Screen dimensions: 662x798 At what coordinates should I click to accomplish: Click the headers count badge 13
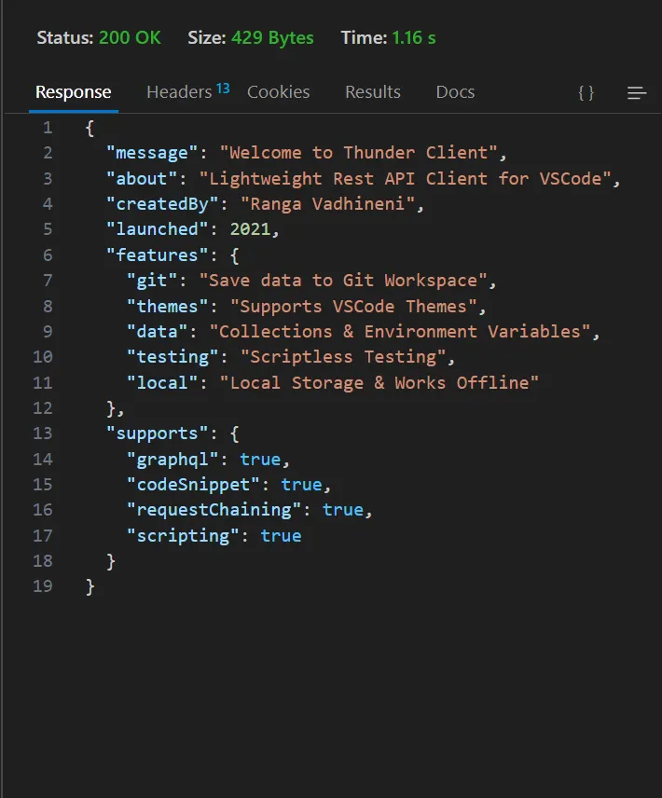(x=223, y=88)
